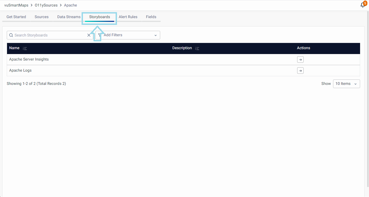Go to the Data Streams tab
The height and width of the screenshot is (197, 369).
(x=69, y=17)
